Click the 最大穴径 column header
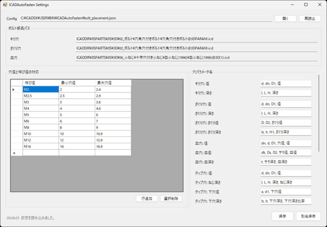This screenshot has width=327, height=227. [113, 83]
